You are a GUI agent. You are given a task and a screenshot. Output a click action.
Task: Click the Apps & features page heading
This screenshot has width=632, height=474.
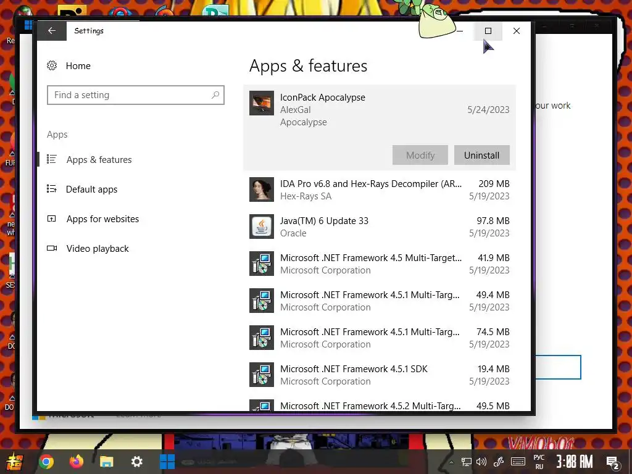pos(309,65)
